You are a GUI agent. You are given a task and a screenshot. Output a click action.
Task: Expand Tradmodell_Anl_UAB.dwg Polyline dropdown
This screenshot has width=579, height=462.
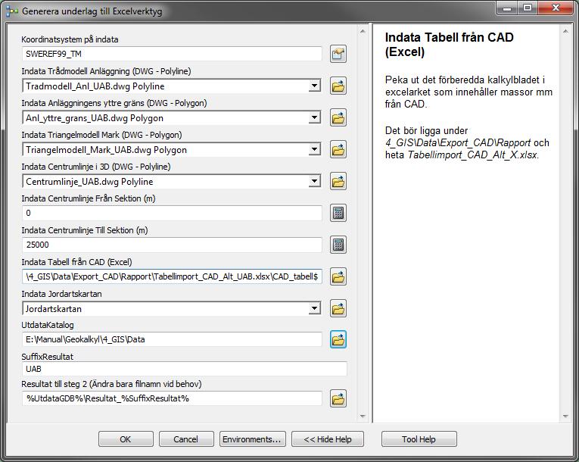[x=314, y=86]
